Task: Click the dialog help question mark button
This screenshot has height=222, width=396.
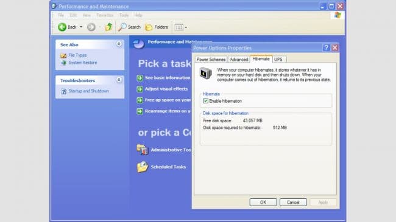Action: 326,47
